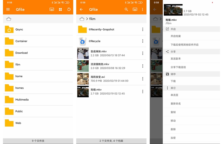Choose 串流至 menu entry
The image size is (223, 144).
191,95
